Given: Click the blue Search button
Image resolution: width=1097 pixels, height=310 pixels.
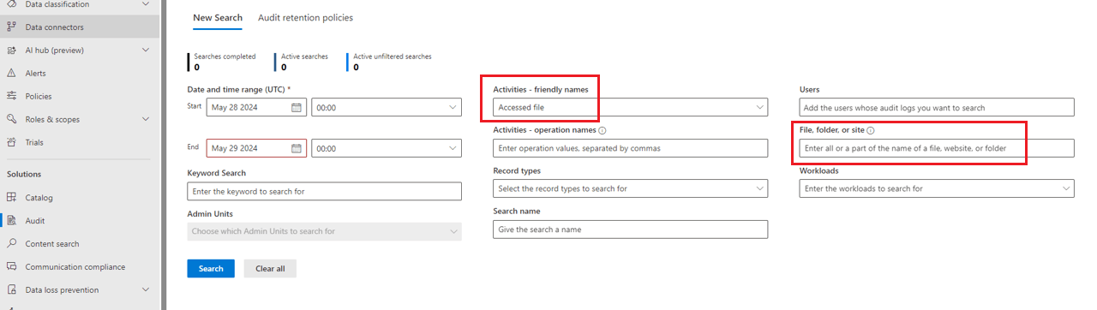Looking at the screenshot, I should coord(211,269).
